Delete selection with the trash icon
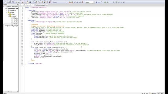The width and height of the screenshot is (168, 94). [x=30, y=2]
